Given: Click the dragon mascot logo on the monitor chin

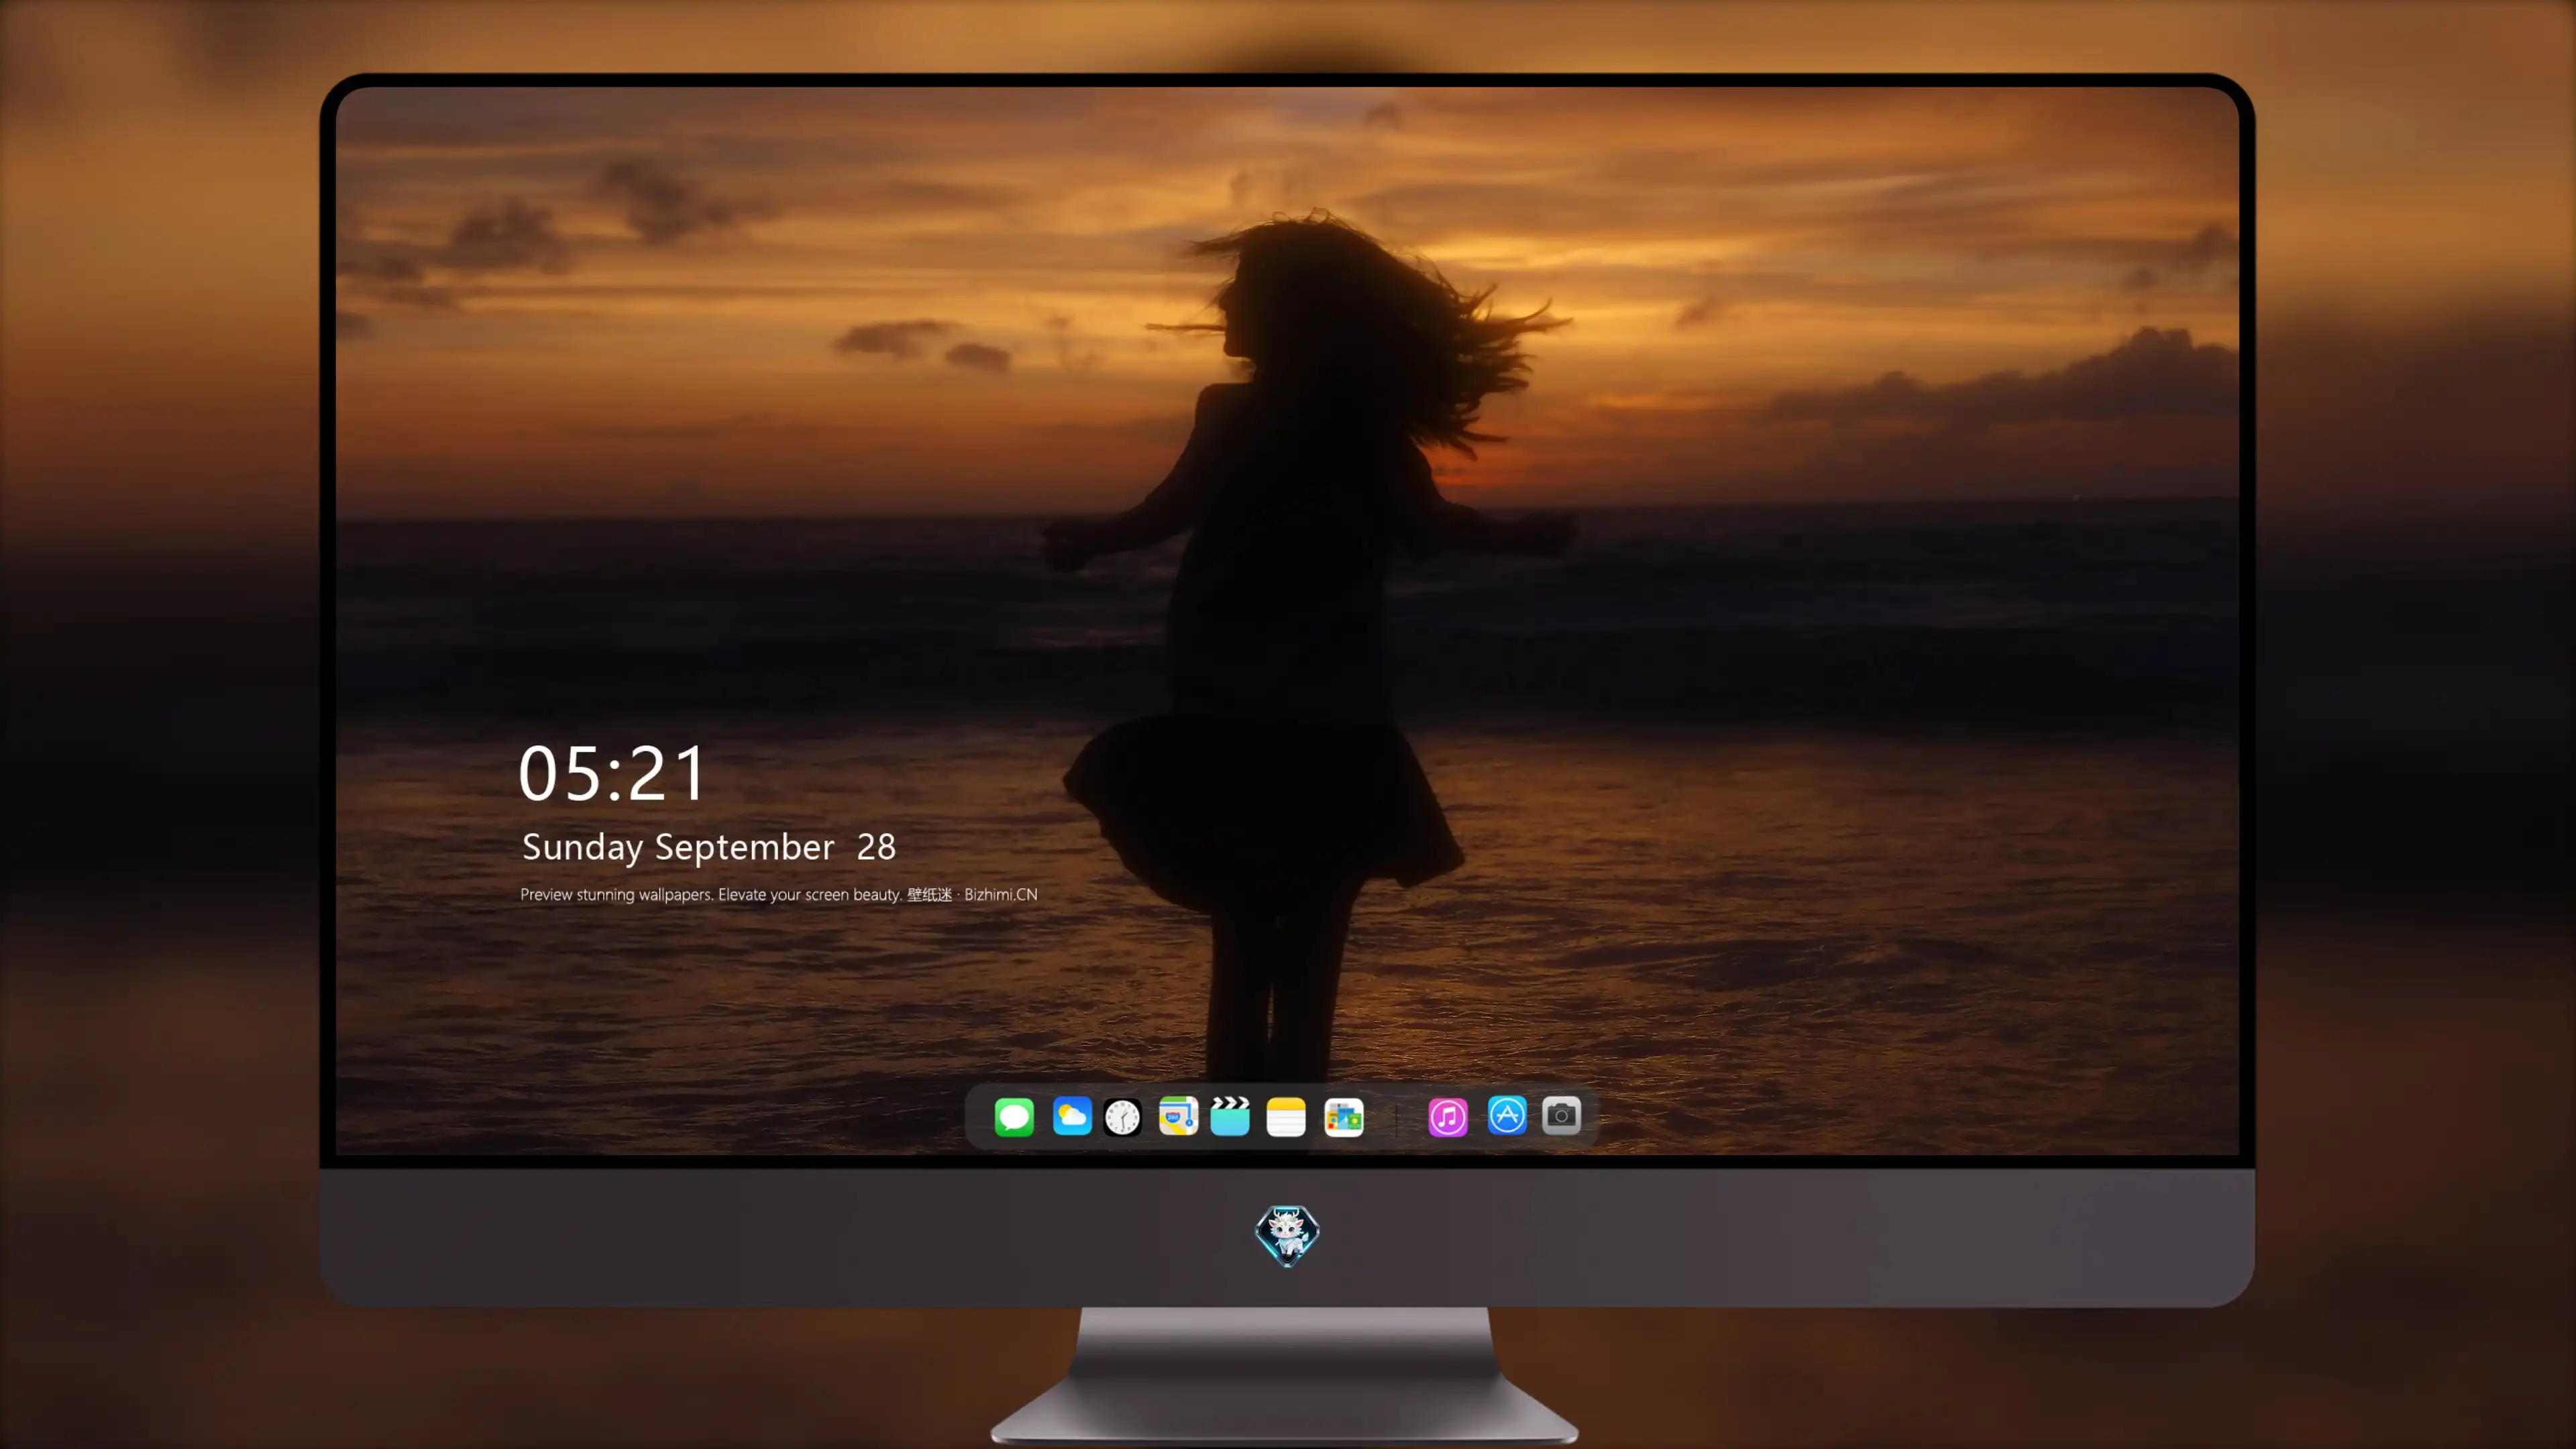Looking at the screenshot, I should [1287, 1235].
